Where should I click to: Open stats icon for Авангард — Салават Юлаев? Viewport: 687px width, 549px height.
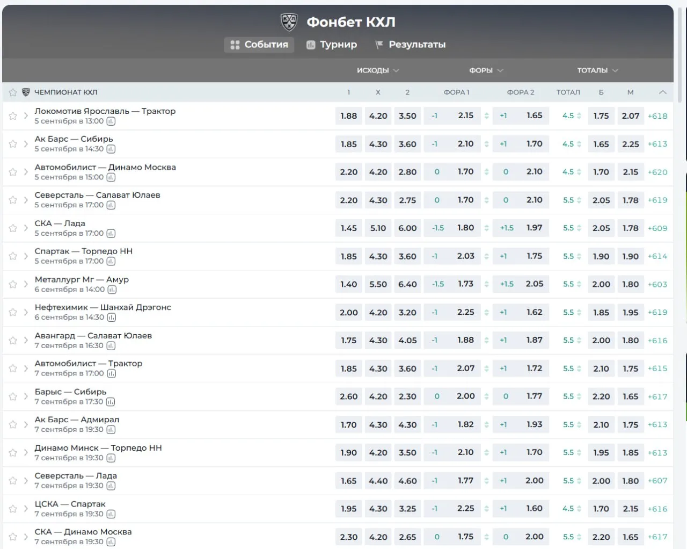pos(110,346)
